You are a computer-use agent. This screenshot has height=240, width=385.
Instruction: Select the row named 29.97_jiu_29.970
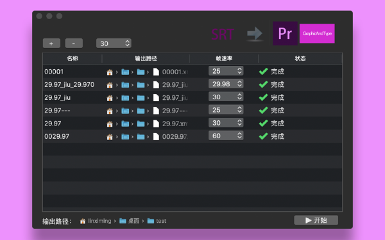pyautogui.click(x=193, y=84)
